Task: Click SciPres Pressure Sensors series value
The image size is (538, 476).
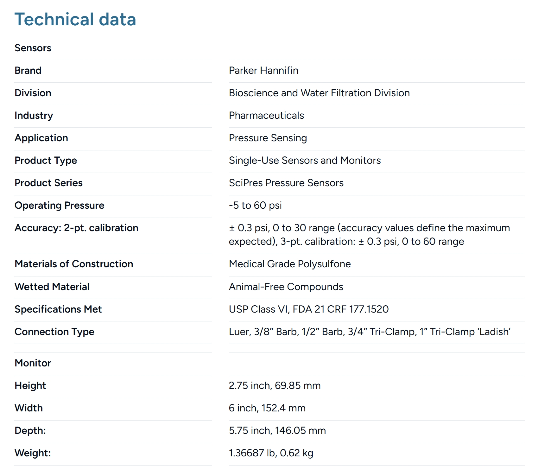Action: 286,183
